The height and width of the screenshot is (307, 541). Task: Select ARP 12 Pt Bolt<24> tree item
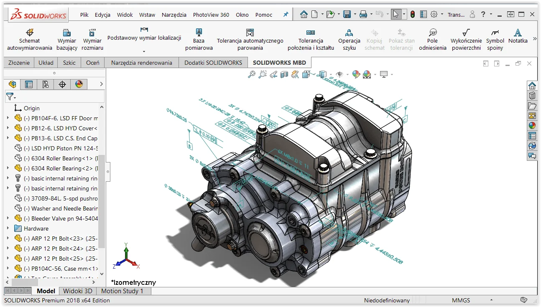(x=56, y=249)
